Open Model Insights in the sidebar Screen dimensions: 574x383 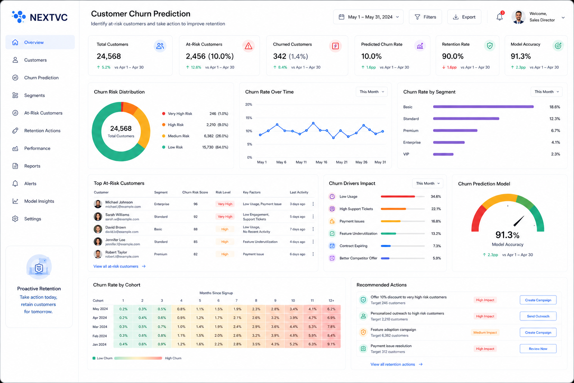click(x=40, y=201)
